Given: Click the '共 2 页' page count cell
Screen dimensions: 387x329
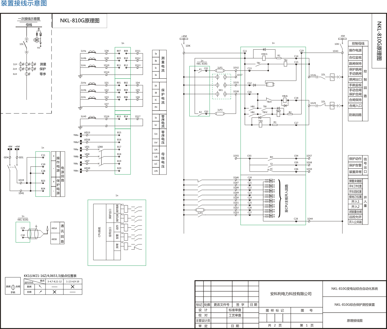Looking at the screenshot, I should click(x=275, y=325).
